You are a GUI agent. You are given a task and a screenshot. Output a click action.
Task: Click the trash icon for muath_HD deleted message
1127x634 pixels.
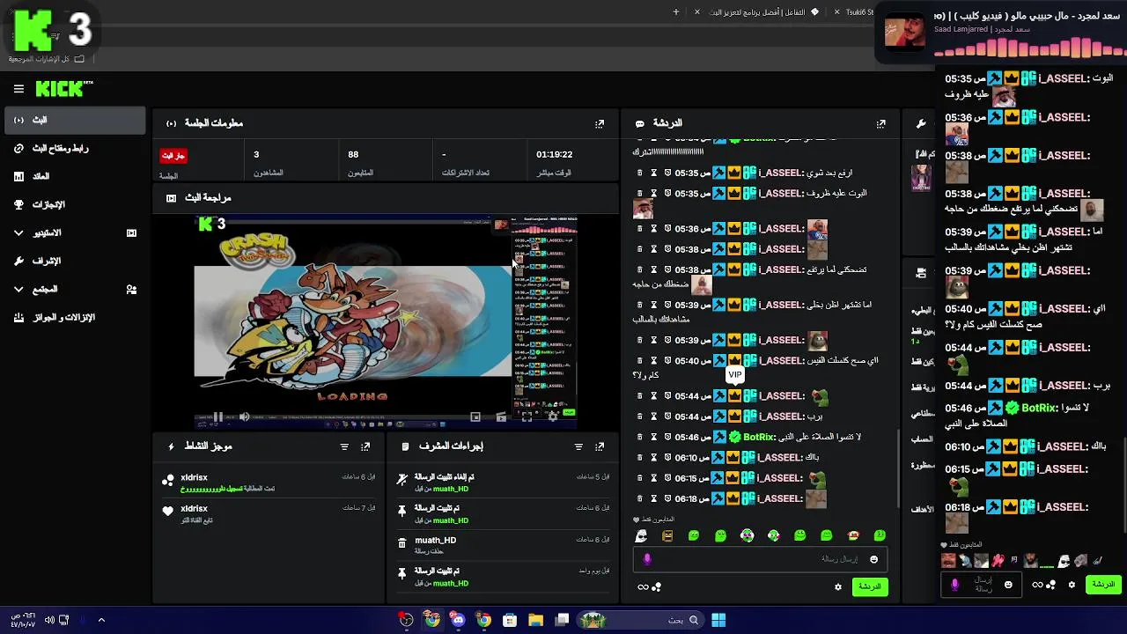click(x=402, y=544)
